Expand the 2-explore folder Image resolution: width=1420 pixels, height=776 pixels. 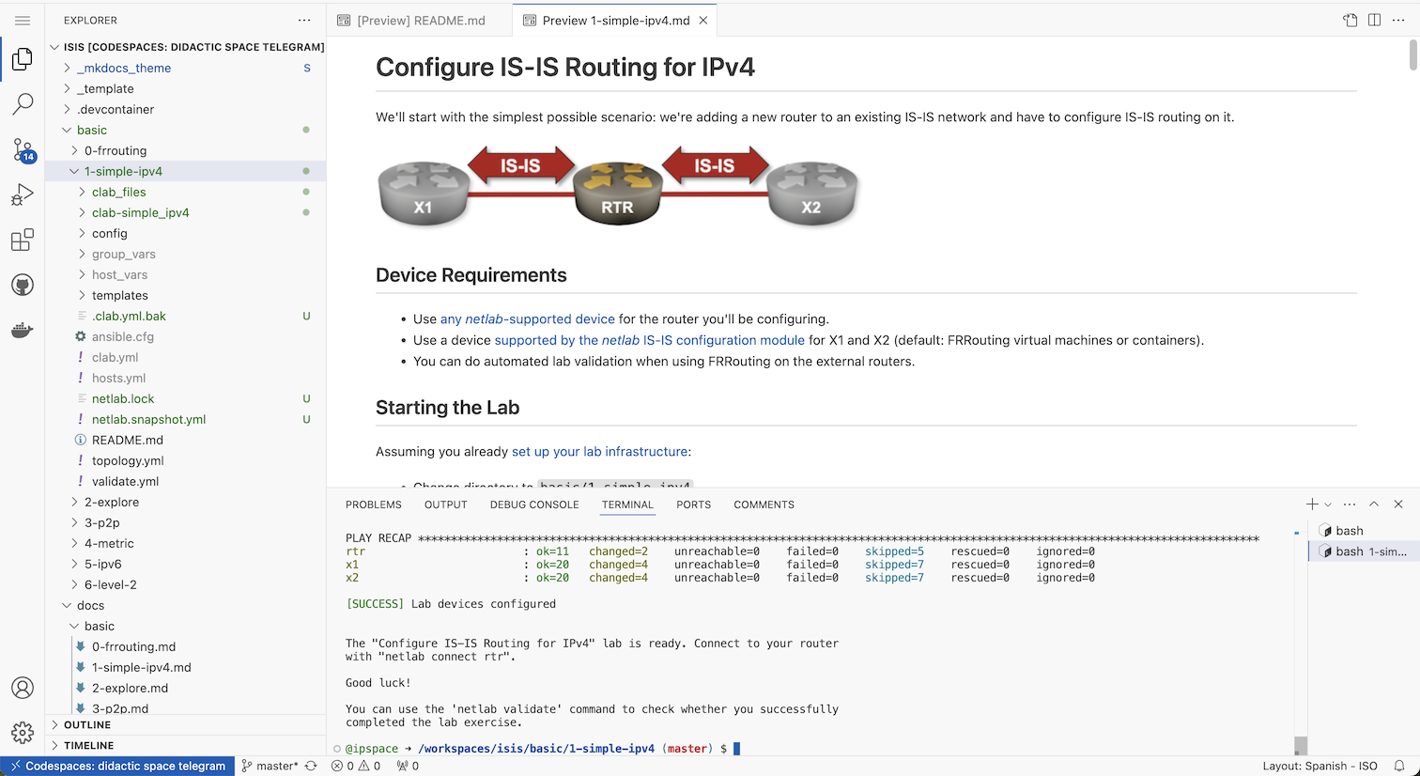click(x=111, y=502)
